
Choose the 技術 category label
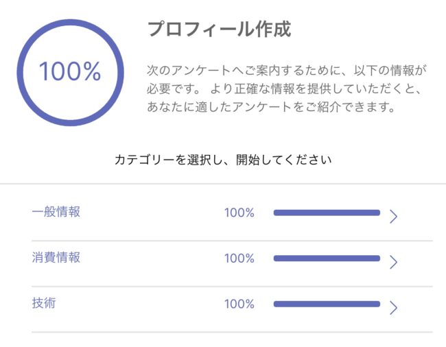point(44,303)
